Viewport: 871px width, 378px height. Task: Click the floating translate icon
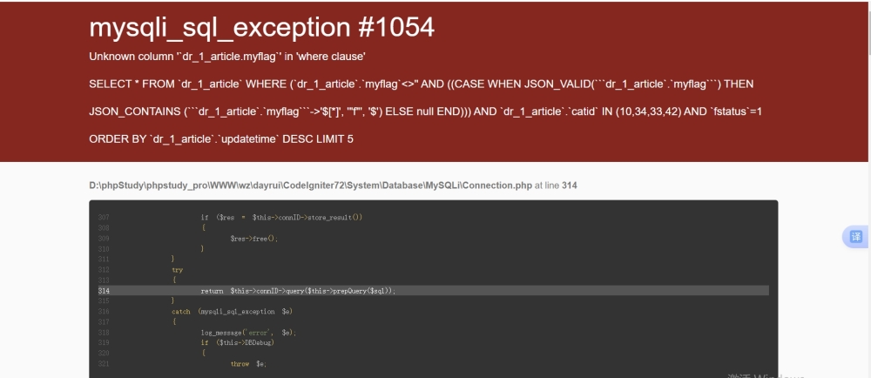tap(856, 237)
